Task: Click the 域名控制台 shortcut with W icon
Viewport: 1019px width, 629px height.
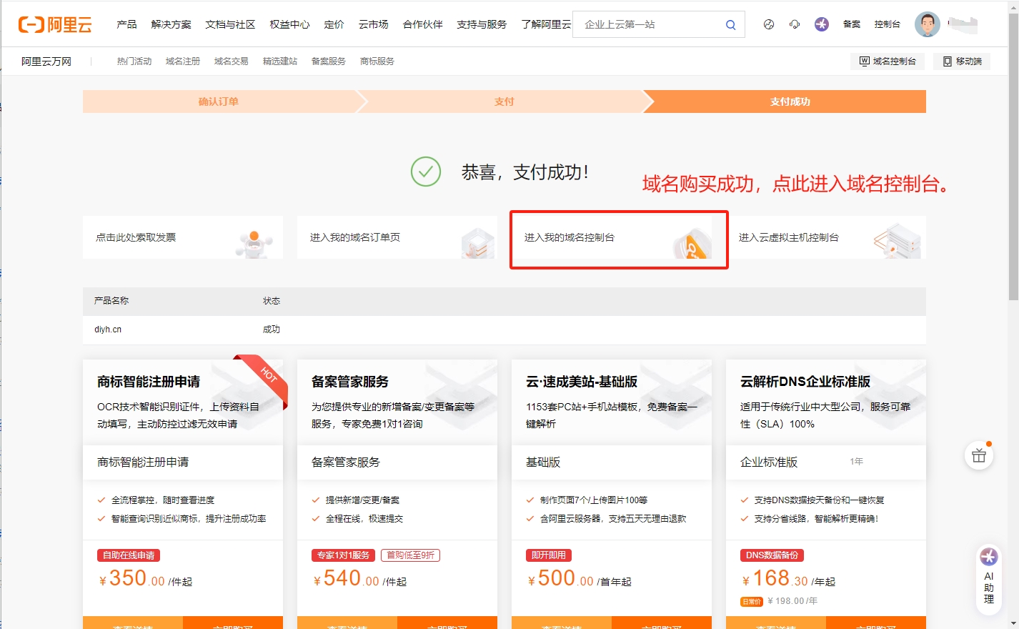Action: point(887,61)
